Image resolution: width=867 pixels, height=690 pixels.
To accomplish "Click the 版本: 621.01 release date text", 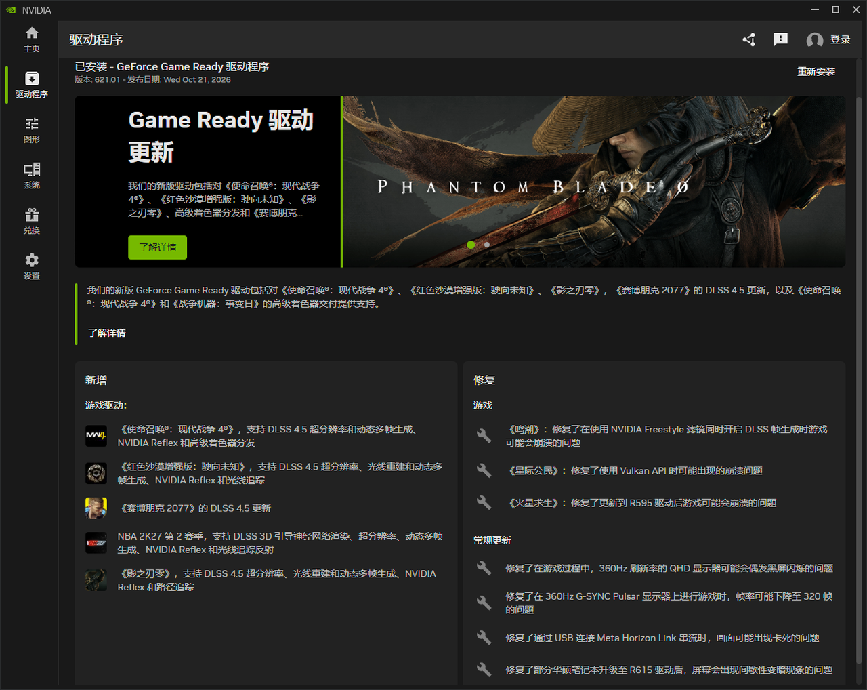I will coord(152,79).
